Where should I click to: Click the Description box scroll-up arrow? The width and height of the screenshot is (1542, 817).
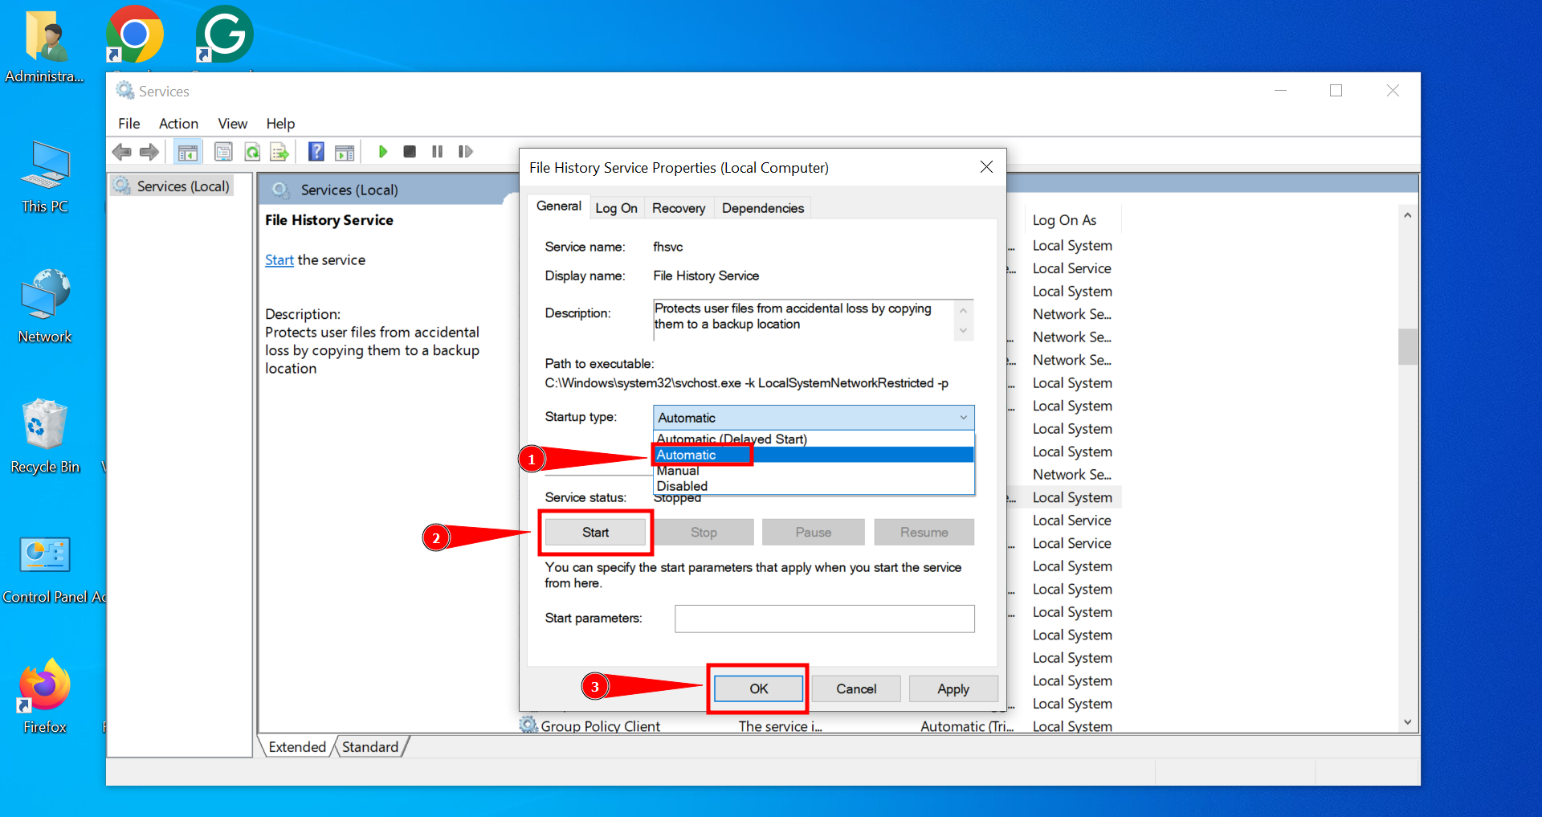point(964,310)
